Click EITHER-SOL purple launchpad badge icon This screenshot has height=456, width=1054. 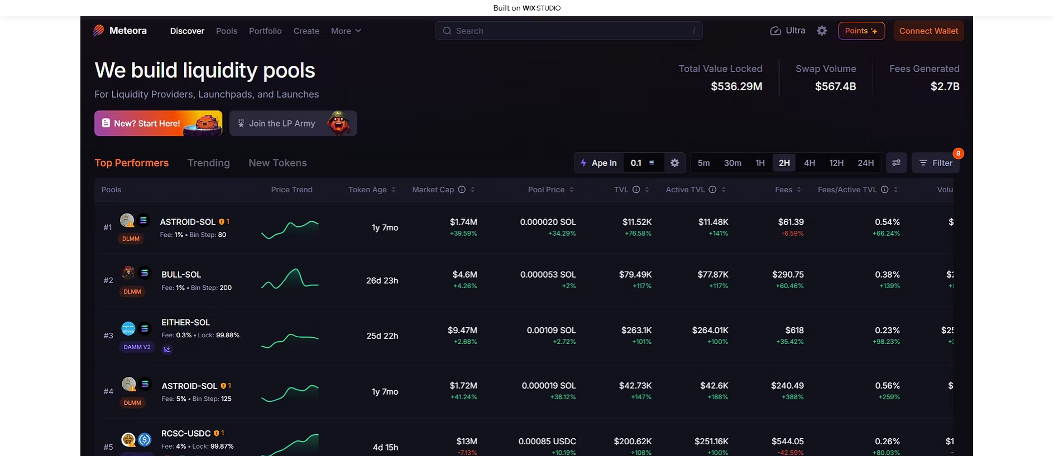click(167, 350)
